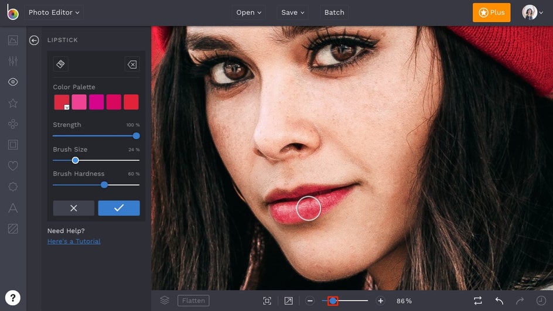Click the Need Help? text
Image resolution: width=553 pixels, height=311 pixels.
66,231
